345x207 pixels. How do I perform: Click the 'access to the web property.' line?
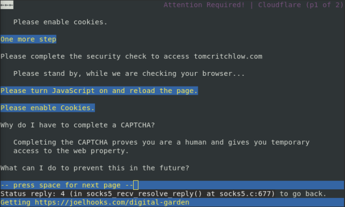coord(71,151)
